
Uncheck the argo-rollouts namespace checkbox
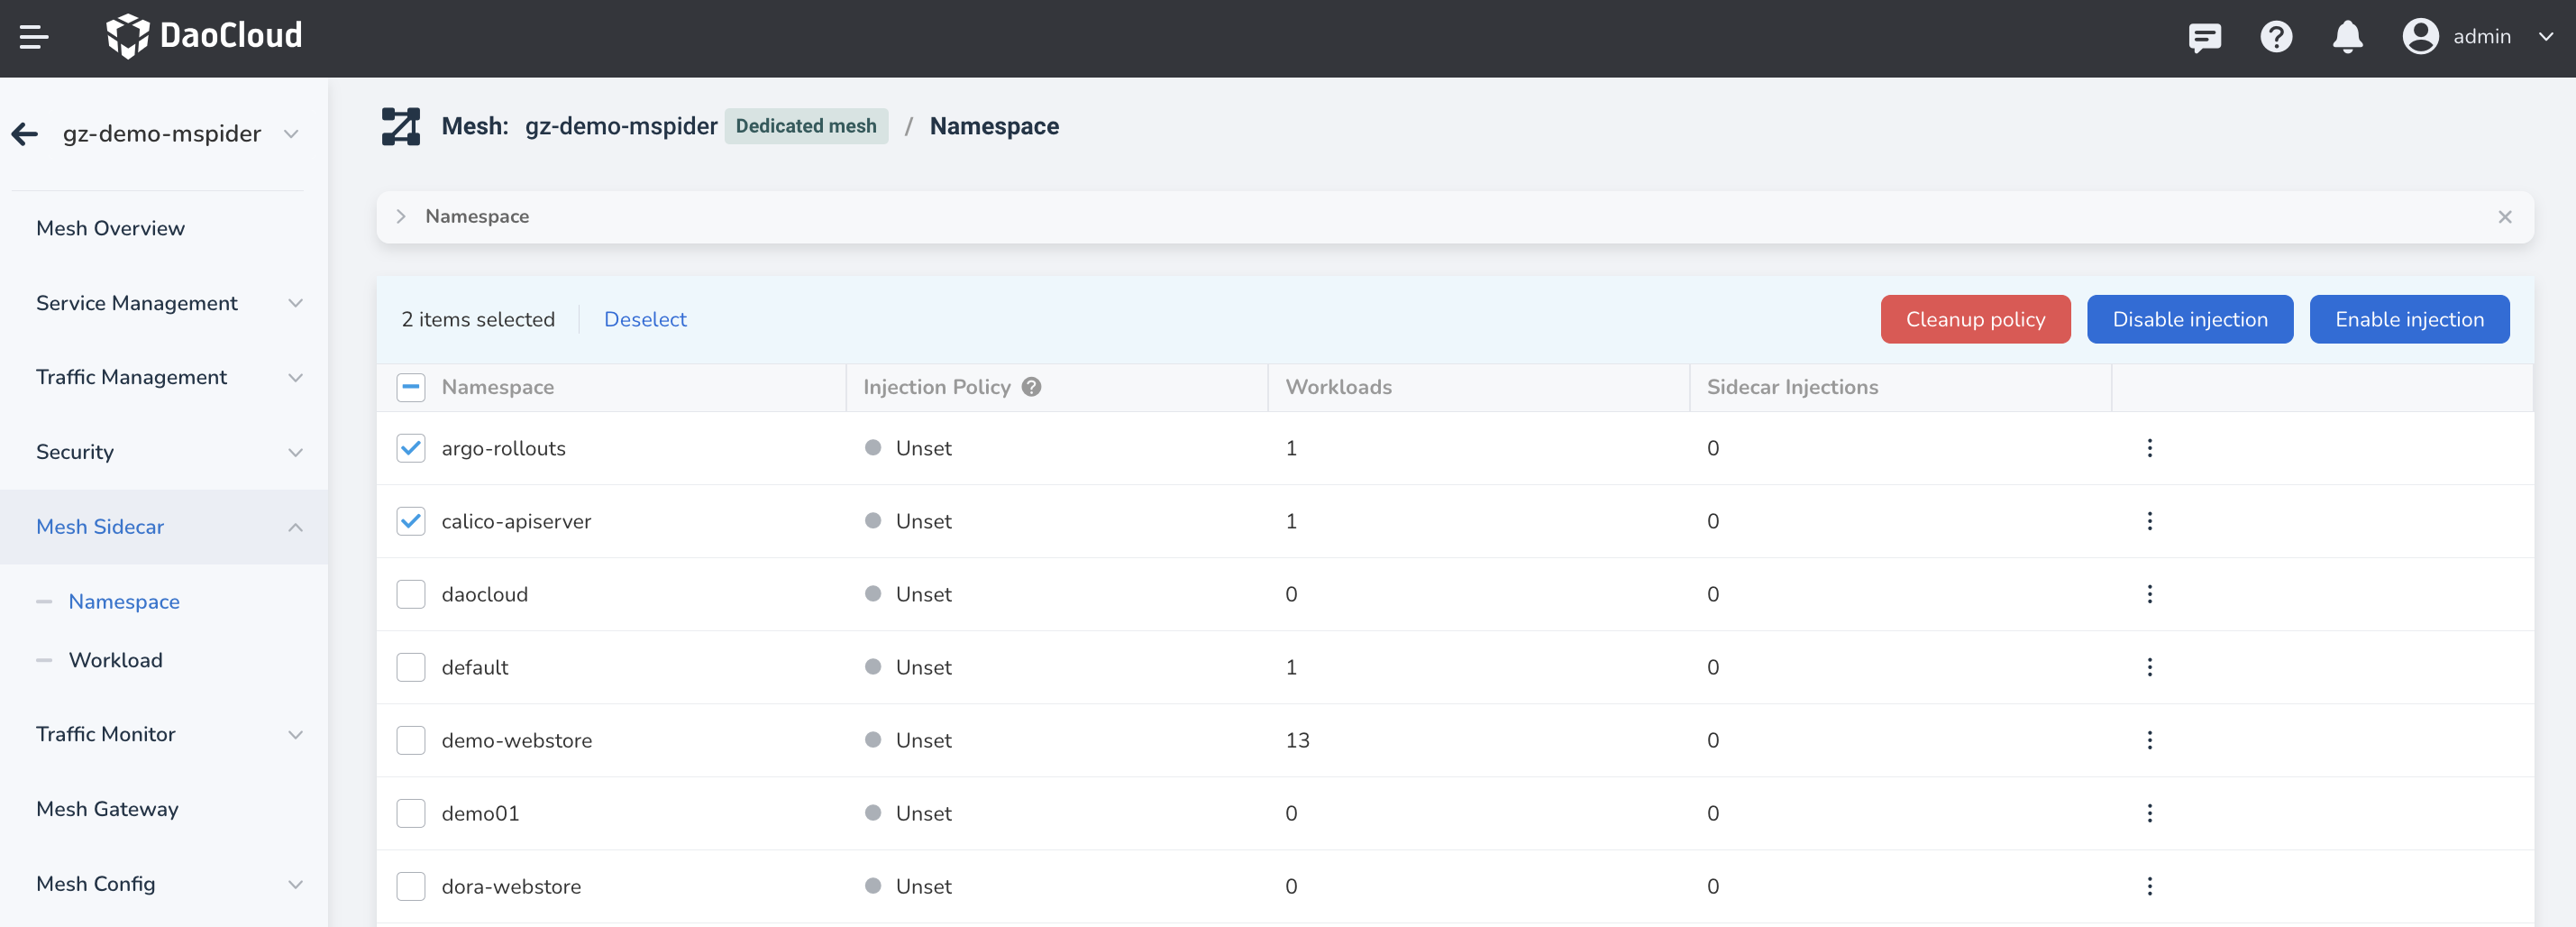pos(410,448)
